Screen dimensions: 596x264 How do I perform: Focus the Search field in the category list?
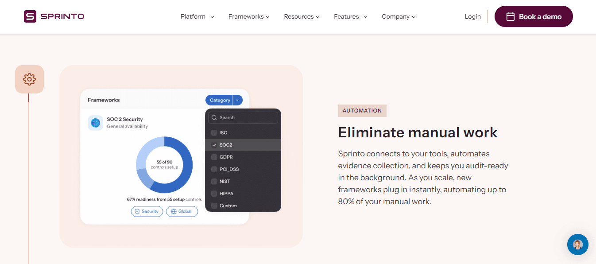pos(243,117)
